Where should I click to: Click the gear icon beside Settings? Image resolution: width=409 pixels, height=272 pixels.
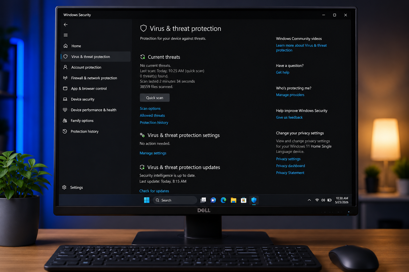point(64,187)
